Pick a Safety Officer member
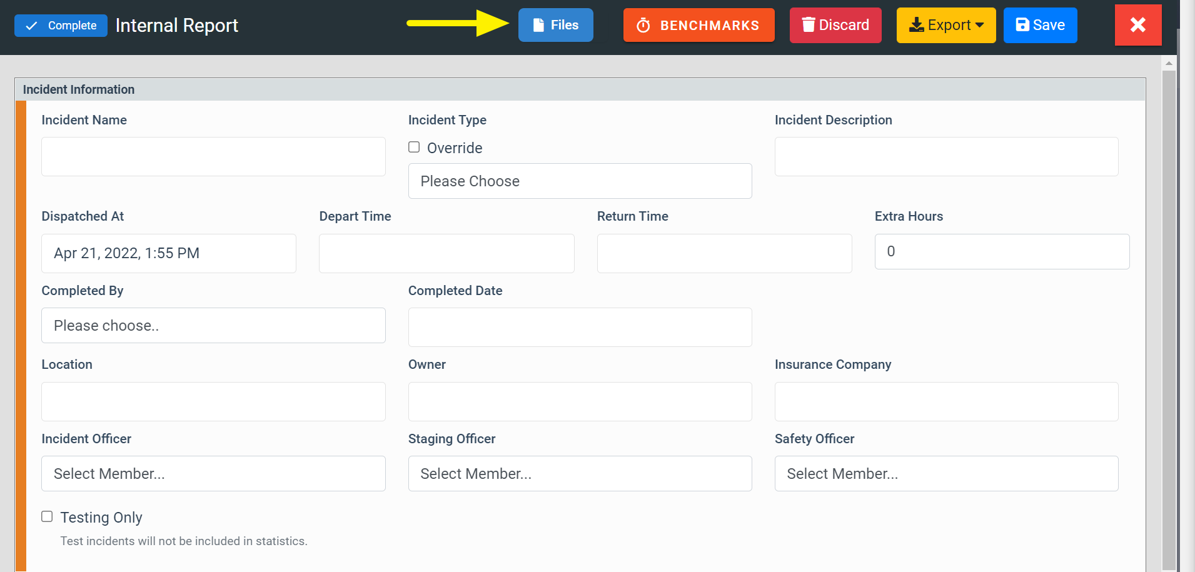The image size is (1195, 572). tap(946, 474)
